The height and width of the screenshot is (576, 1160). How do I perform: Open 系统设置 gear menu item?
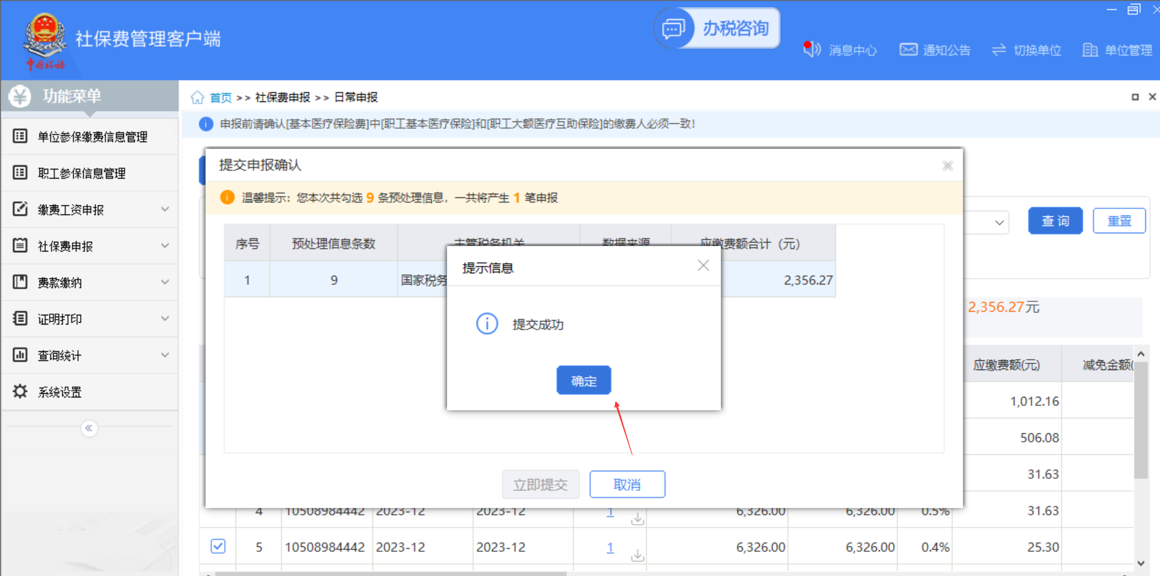coord(60,392)
